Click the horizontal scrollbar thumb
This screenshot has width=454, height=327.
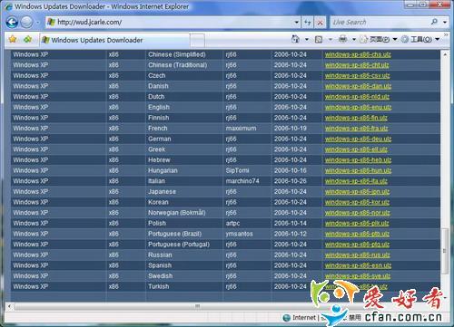pos(197,306)
